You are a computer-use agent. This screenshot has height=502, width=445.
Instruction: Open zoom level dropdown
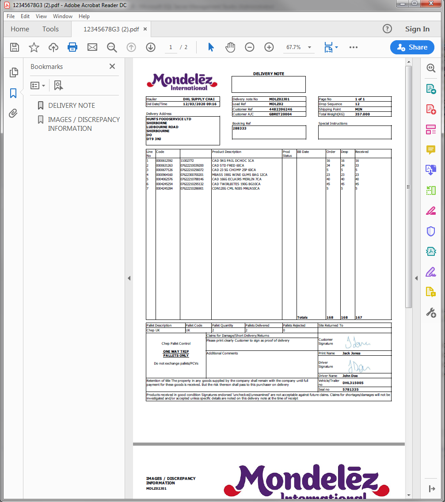click(x=310, y=47)
